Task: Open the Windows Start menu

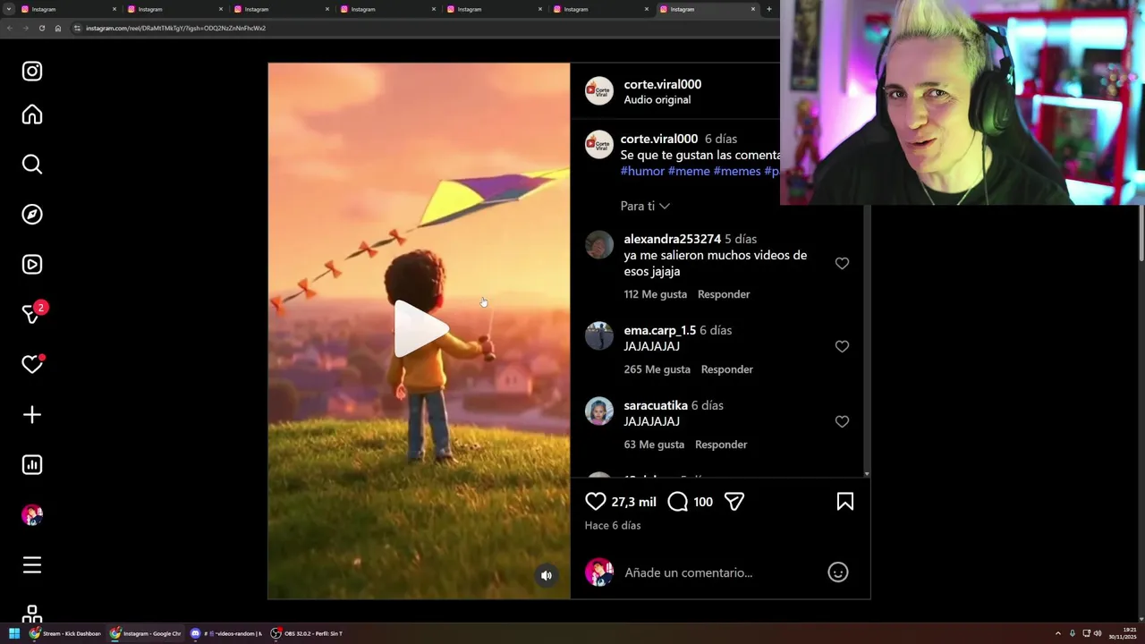Action: [13, 633]
